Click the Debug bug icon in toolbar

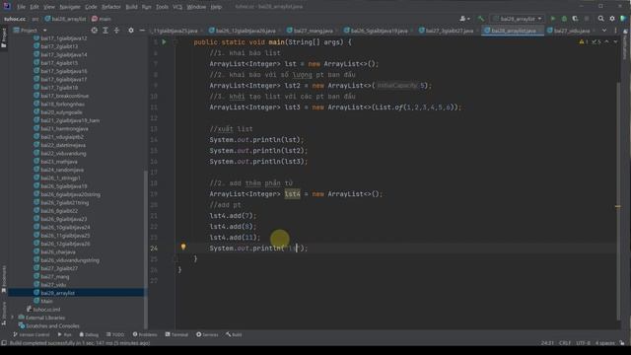(x=564, y=19)
